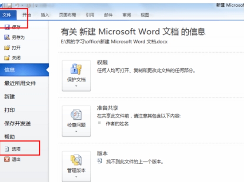Click the Redo icon in quick access toolbar

[x=29, y=6]
